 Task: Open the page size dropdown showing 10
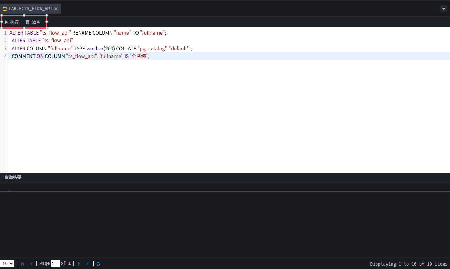coord(7,264)
